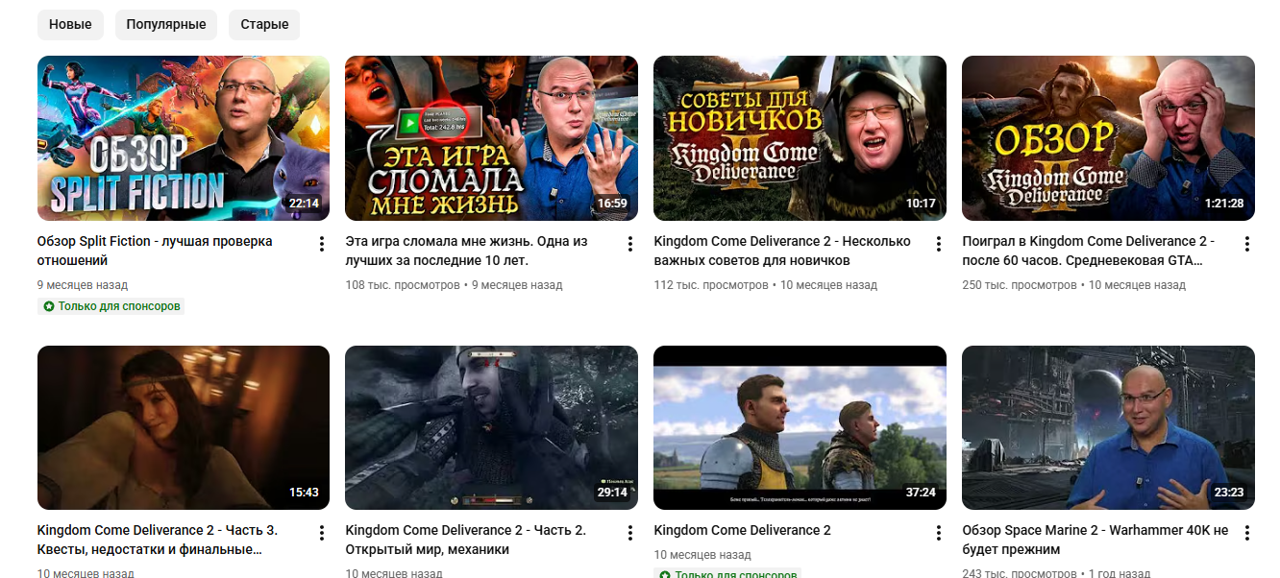1280x578 pixels.
Task: Open more options for Эта игра сломала мне жизнь
Action: coord(630,244)
